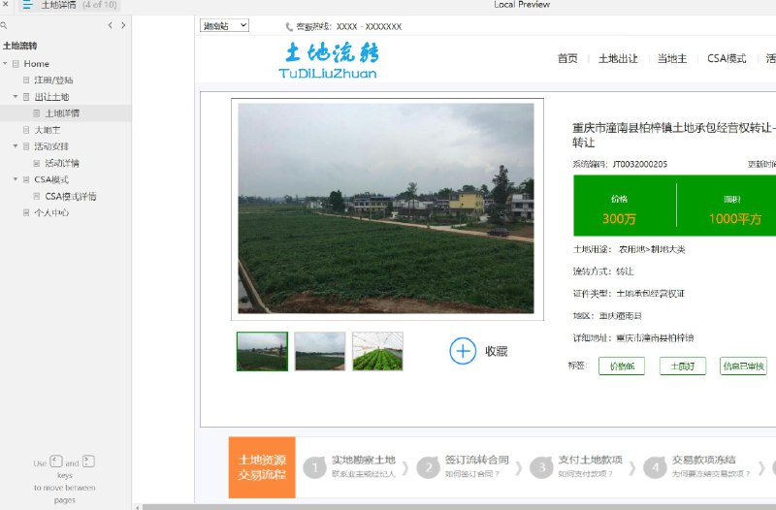
Task: Open the 大地主 page in sitemap
Action: [x=47, y=130]
